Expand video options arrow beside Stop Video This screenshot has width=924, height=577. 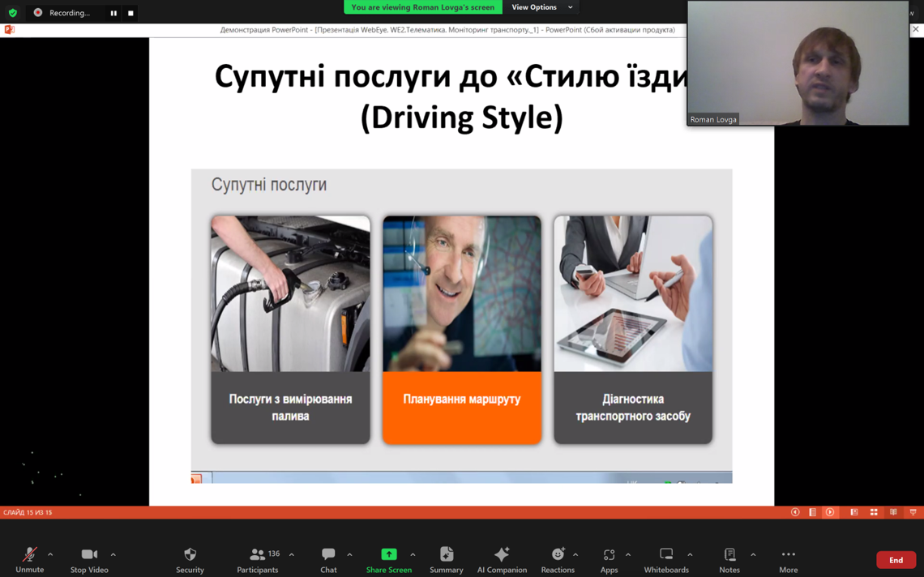113,555
